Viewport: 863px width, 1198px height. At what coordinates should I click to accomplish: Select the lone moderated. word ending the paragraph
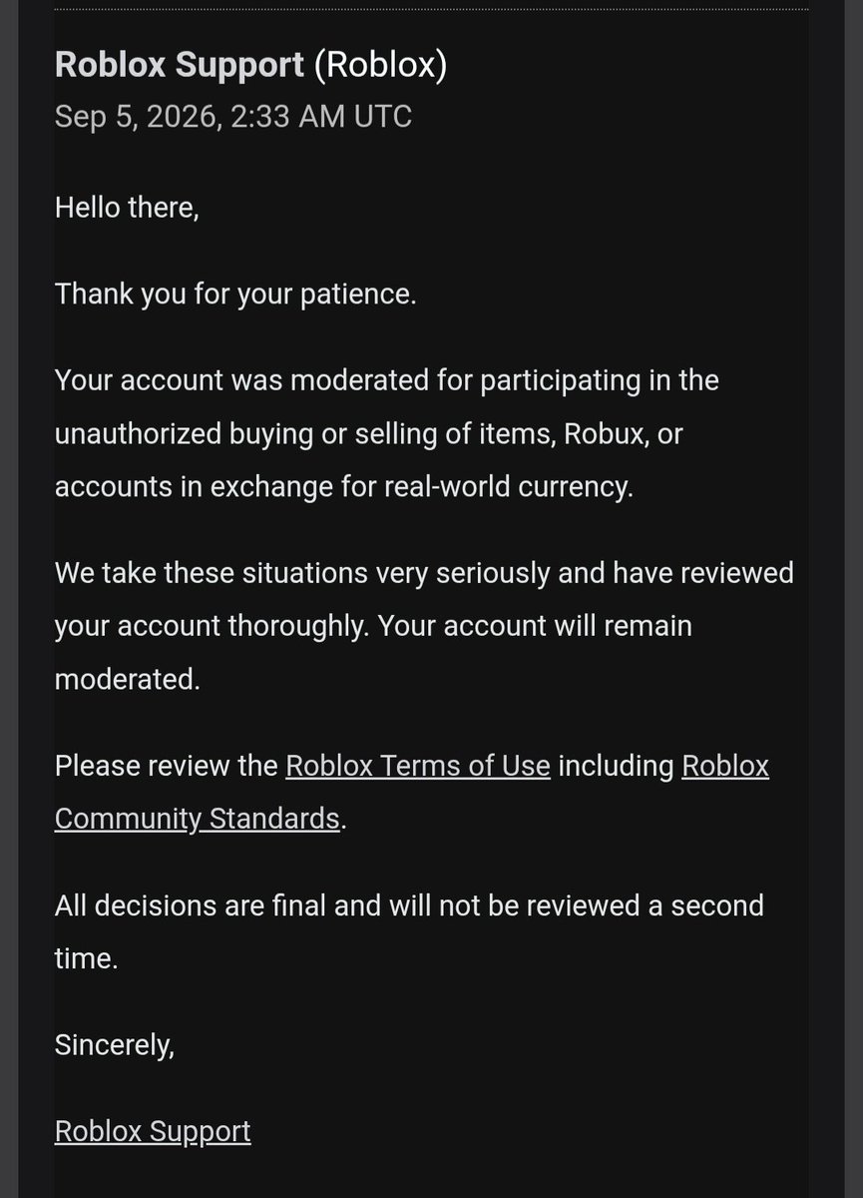128,679
